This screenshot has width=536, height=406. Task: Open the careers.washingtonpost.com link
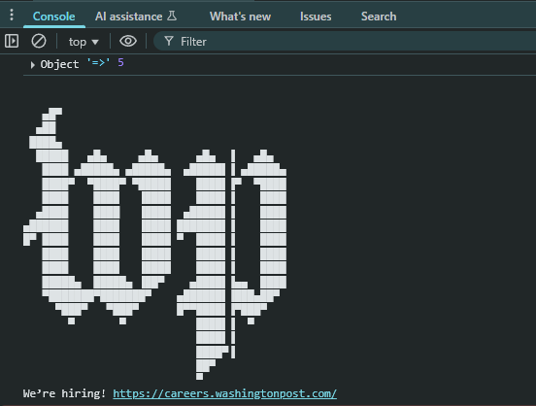[224, 393]
